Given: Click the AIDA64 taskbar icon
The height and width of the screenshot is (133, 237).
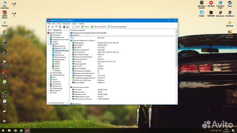Looking at the screenshot, I should [27, 131].
